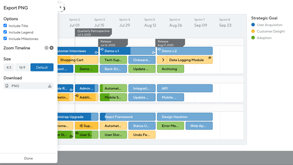The height and width of the screenshot is (165, 293).
Task: Collapse the Export PNG side panel arrow
Action: [60, 7]
